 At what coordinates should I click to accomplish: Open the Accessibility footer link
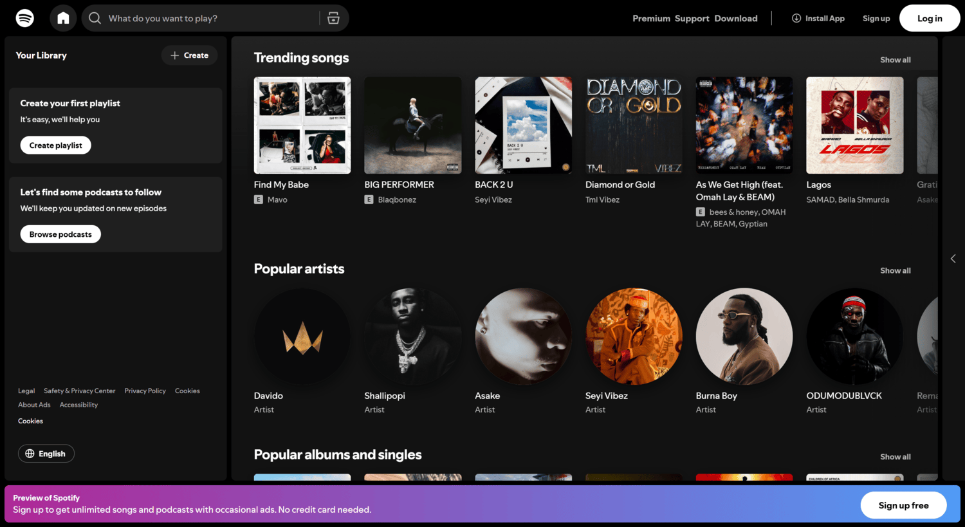click(78, 405)
